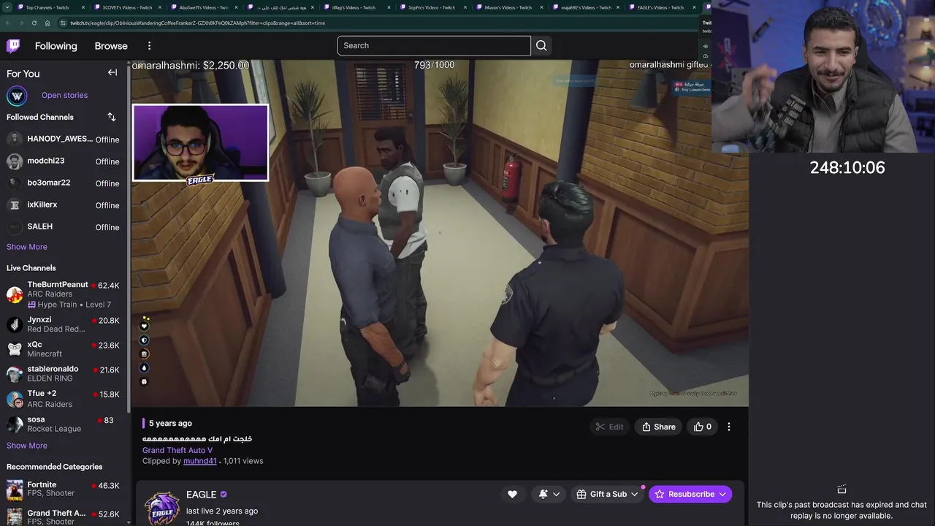
Task: Switch to AbuSwe7l's Videos tab
Action: pyautogui.click(x=205, y=7)
